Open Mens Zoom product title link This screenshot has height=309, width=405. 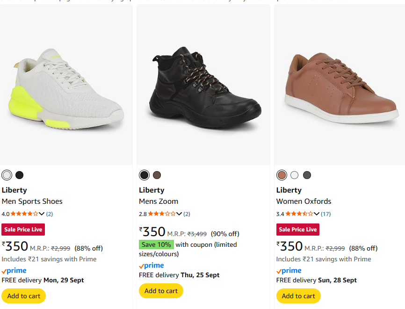(159, 201)
